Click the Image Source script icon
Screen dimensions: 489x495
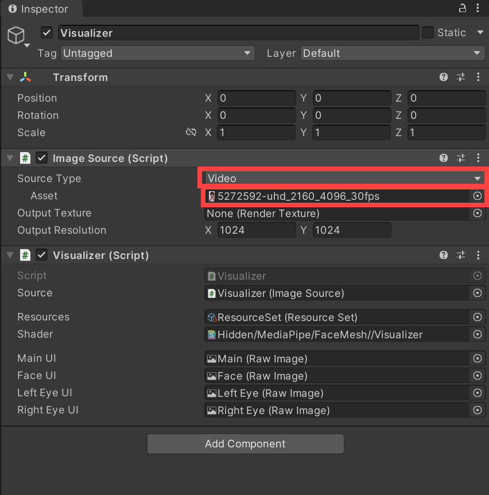click(x=25, y=158)
